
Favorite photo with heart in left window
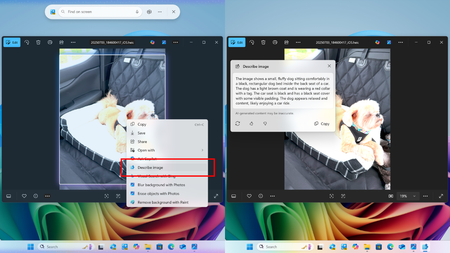24,196
